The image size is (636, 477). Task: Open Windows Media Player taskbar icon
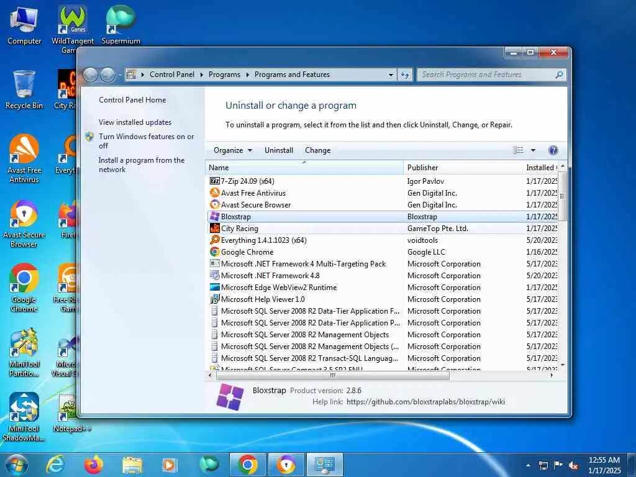click(x=169, y=465)
